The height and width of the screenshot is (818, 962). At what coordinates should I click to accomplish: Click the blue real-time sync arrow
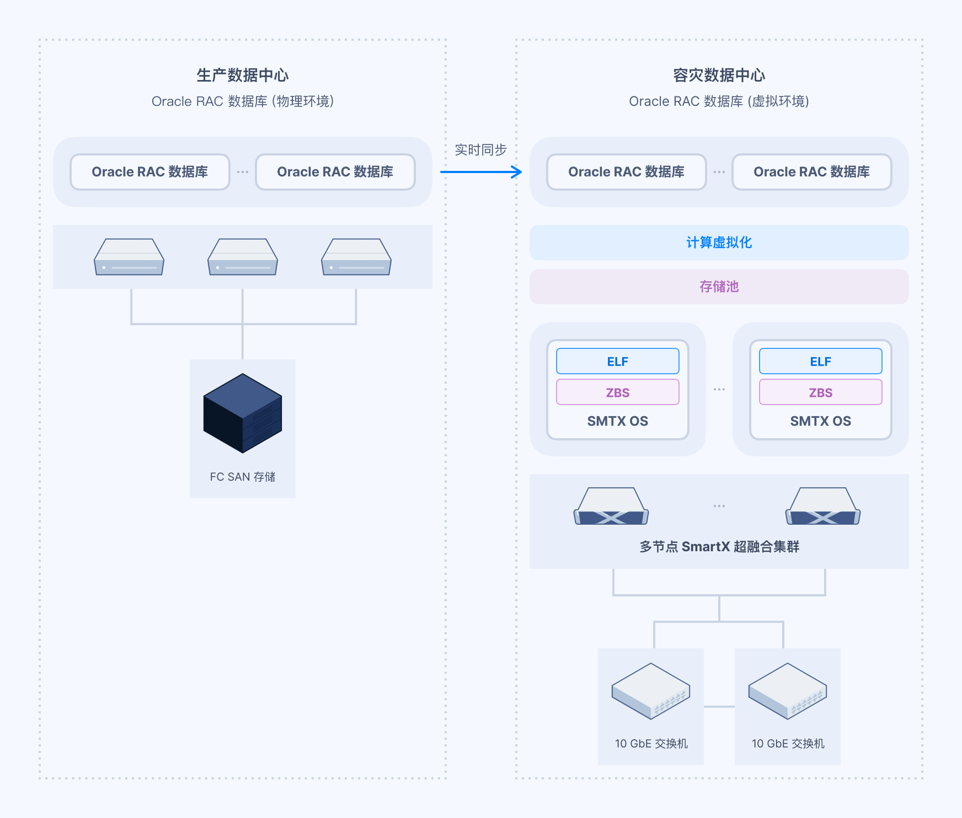481,172
